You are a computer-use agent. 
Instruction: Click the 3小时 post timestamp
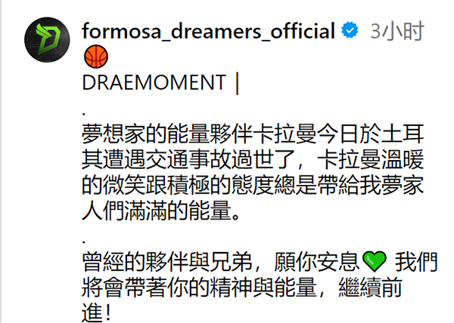pyautogui.click(x=397, y=31)
